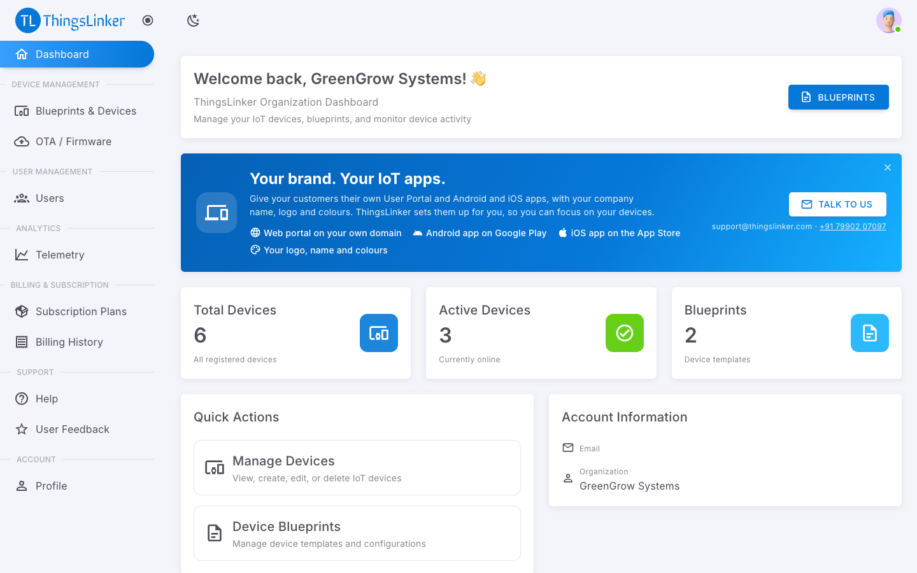Click the GreenGrow Systems organization name
917x573 pixels.
629,486
